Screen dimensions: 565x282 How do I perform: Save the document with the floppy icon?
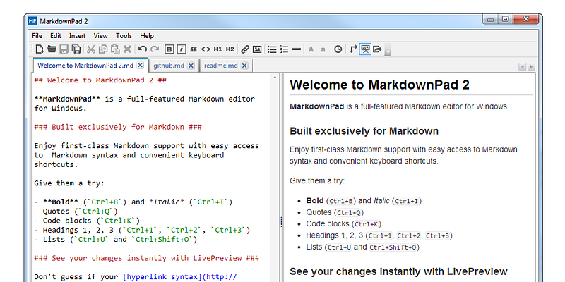(x=64, y=49)
